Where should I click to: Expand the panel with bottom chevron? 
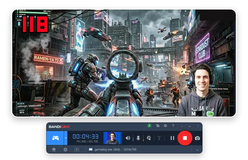coord(197,150)
